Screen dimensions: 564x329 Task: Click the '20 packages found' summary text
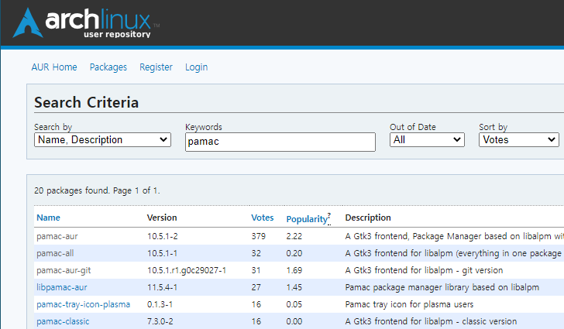point(97,190)
